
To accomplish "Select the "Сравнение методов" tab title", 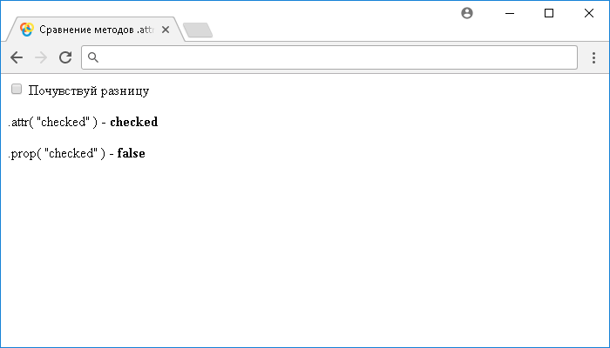I will 96,29.
